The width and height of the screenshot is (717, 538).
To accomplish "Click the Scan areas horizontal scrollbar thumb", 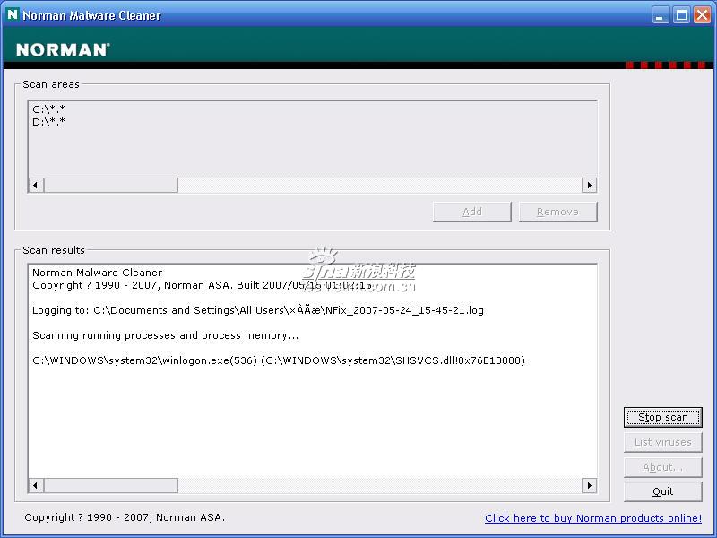I will [111, 185].
